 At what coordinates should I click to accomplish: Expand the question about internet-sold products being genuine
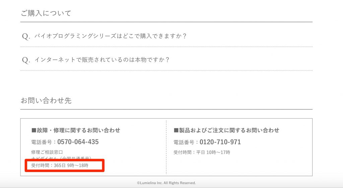(102, 60)
